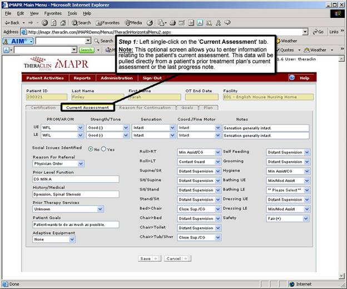Click the browser Back button
This screenshot has height=289, width=347.
[x=12, y=23]
